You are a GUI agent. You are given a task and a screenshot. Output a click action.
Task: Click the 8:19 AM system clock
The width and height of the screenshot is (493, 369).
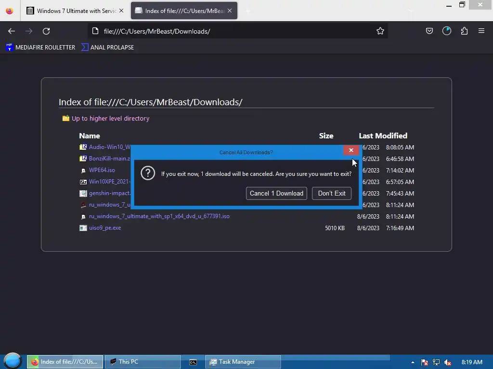pyautogui.click(x=472, y=362)
